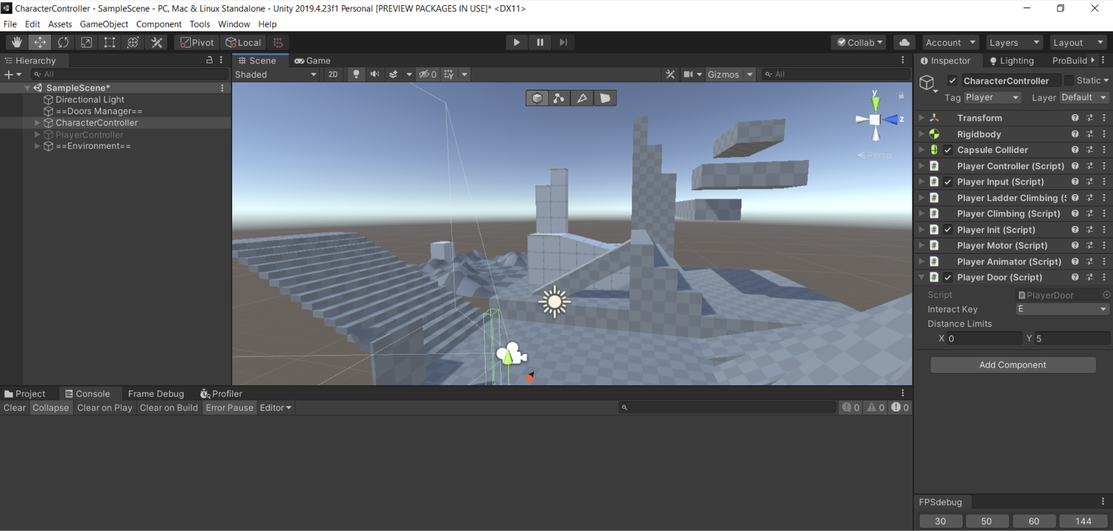Open Transform preset selector icon
The width and height of the screenshot is (1113, 531).
[1089, 118]
